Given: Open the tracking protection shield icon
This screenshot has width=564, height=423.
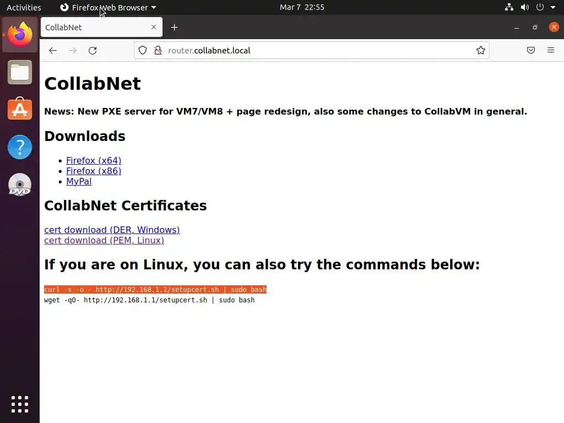Looking at the screenshot, I should (x=143, y=50).
